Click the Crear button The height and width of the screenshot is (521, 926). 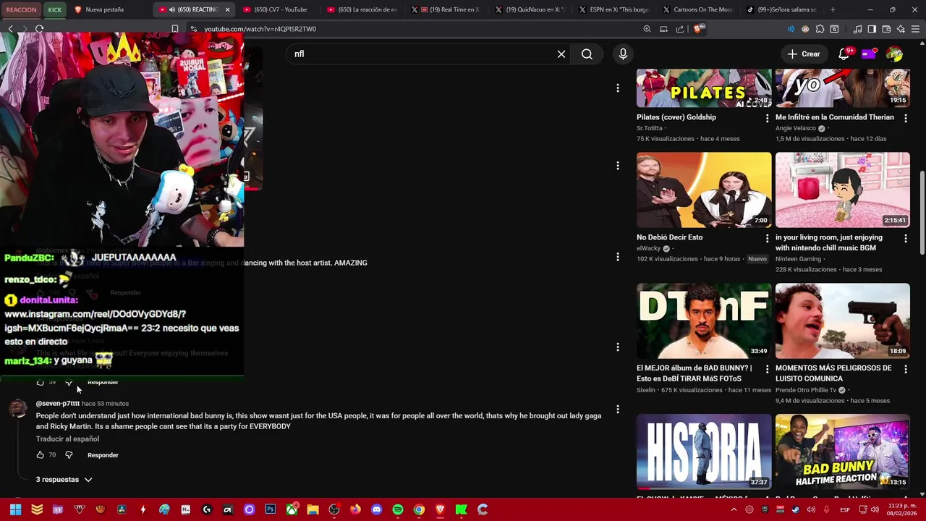tap(804, 54)
